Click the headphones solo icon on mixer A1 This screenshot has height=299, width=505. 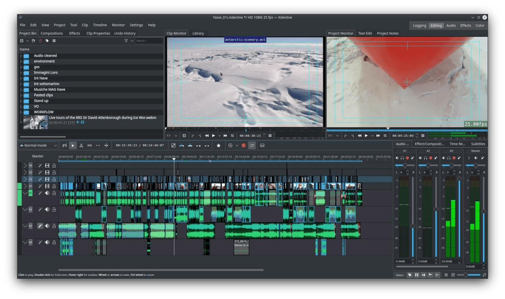tap(402, 158)
